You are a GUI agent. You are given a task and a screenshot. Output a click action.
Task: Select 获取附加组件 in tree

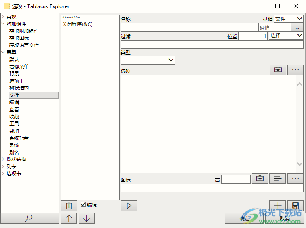(x=24, y=31)
